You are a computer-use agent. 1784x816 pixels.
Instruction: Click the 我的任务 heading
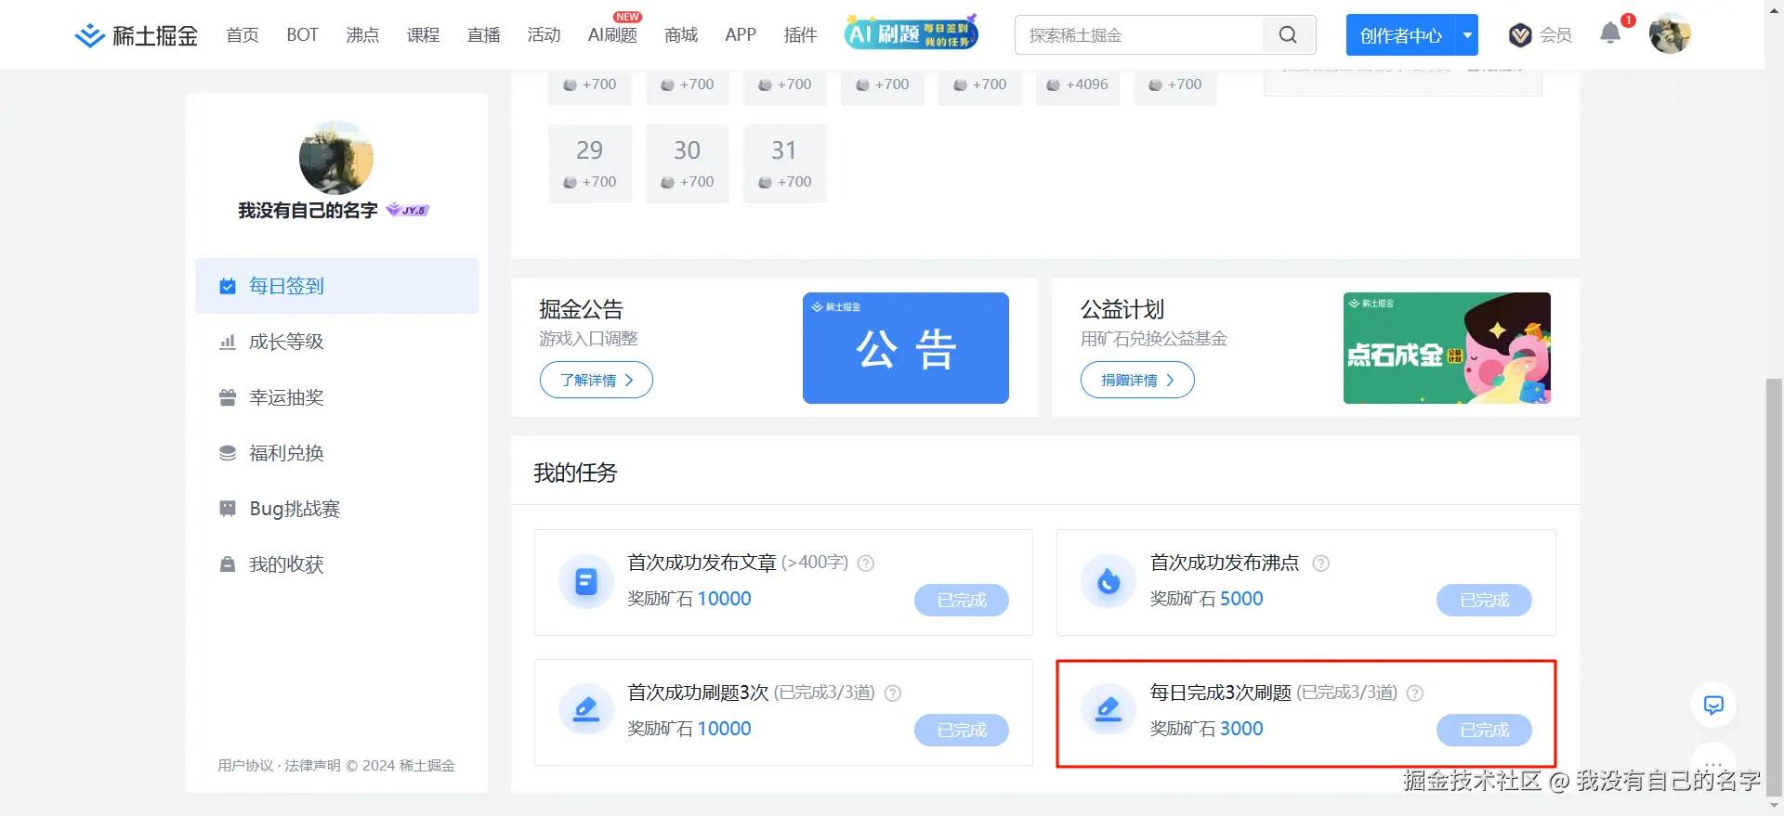pos(575,473)
